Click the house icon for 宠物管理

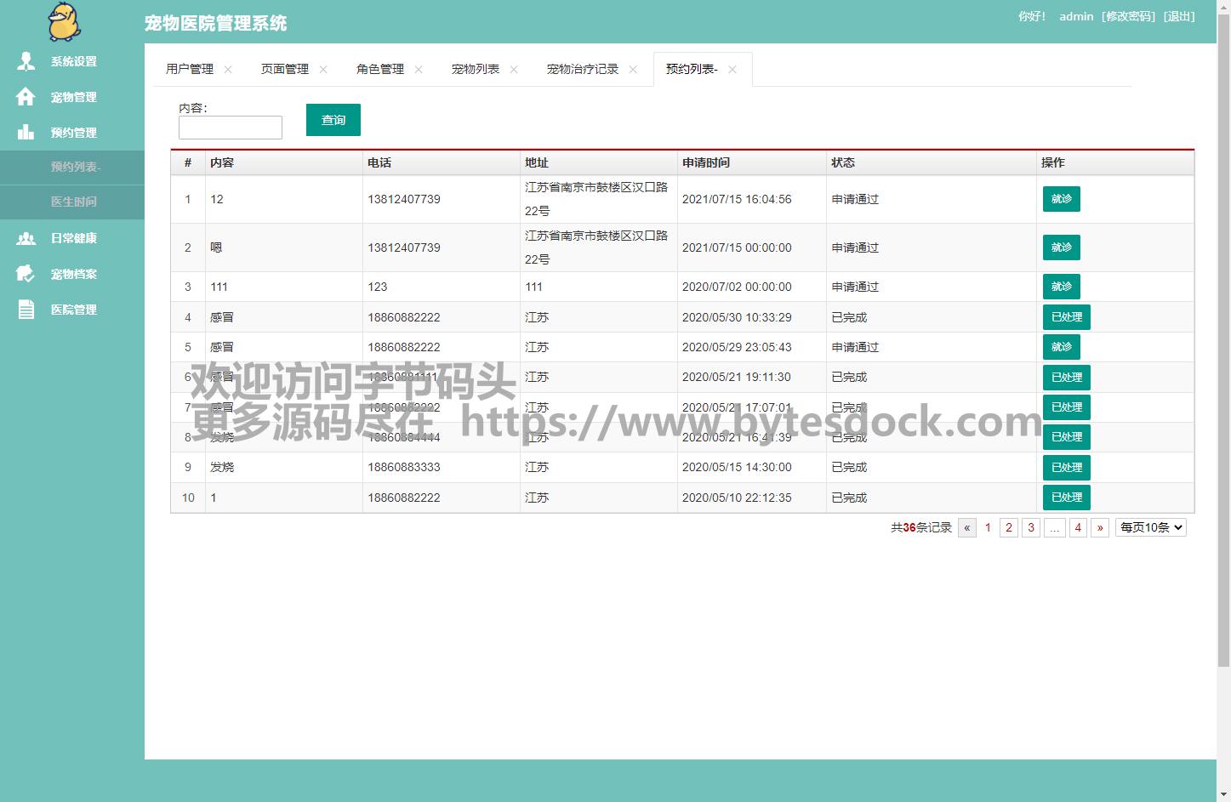[x=26, y=97]
